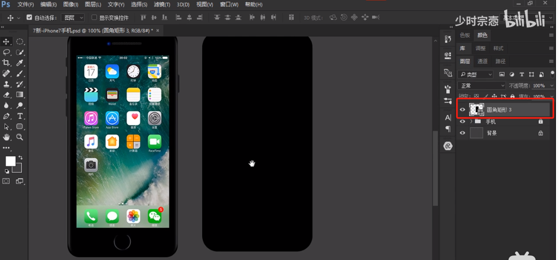Enable the Auto-Select (自动选择) checkbox
Image resolution: width=559 pixels, height=260 pixels.
(29, 17)
